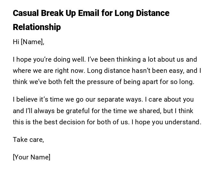Image resolution: width=224 pixels, height=177 pixels.
Task: Click the '[Your Name]' signature placeholder
Action: [x=31, y=157]
